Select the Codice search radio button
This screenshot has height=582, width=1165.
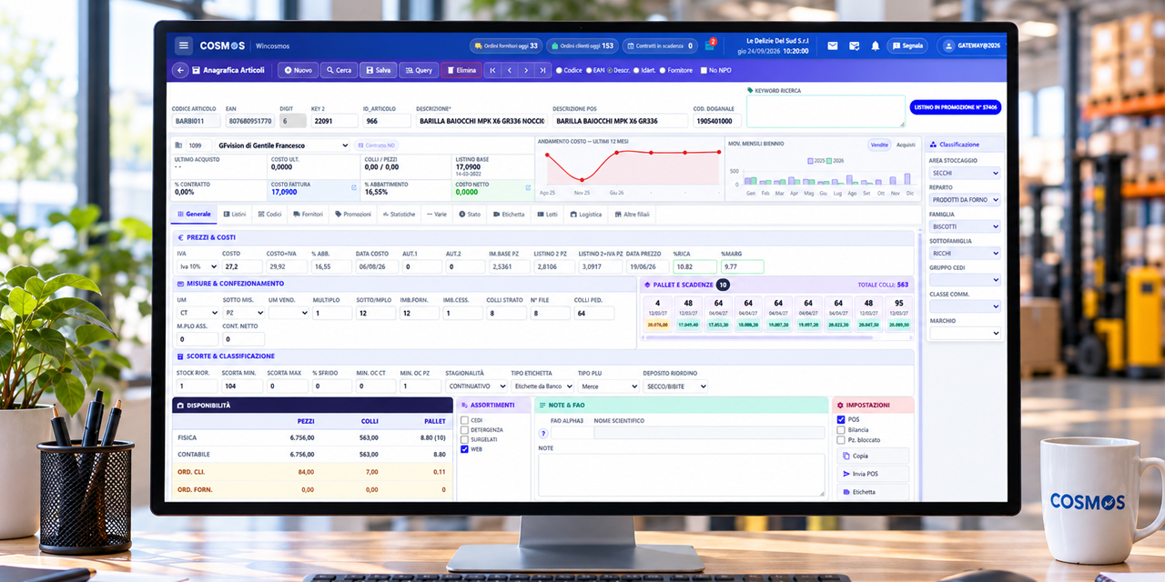[x=559, y=70]
